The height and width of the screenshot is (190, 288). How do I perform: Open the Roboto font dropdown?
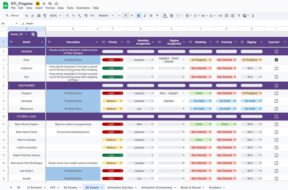(106, 16)
